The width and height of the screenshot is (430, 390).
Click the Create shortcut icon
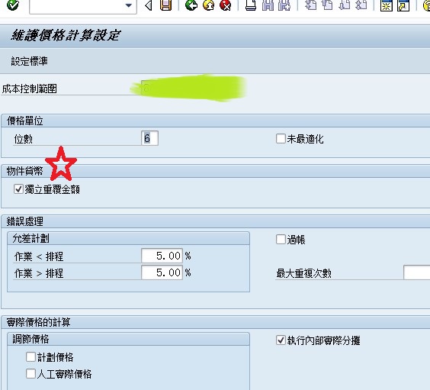403,5
